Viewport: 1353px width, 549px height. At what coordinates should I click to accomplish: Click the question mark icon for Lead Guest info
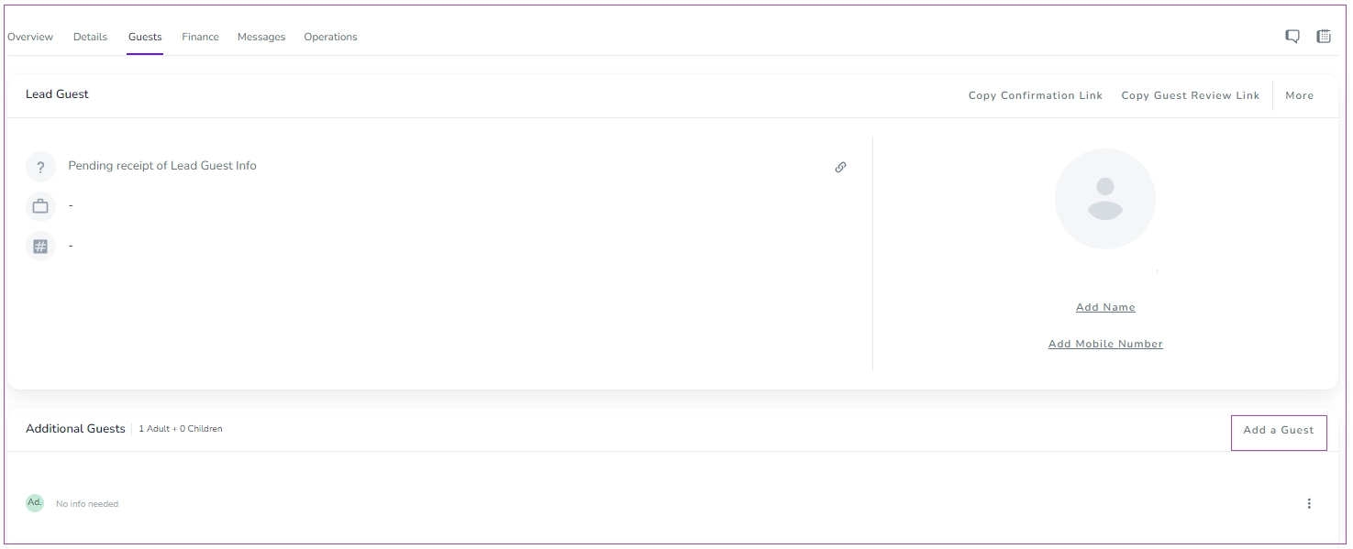(x=40, y=168)
